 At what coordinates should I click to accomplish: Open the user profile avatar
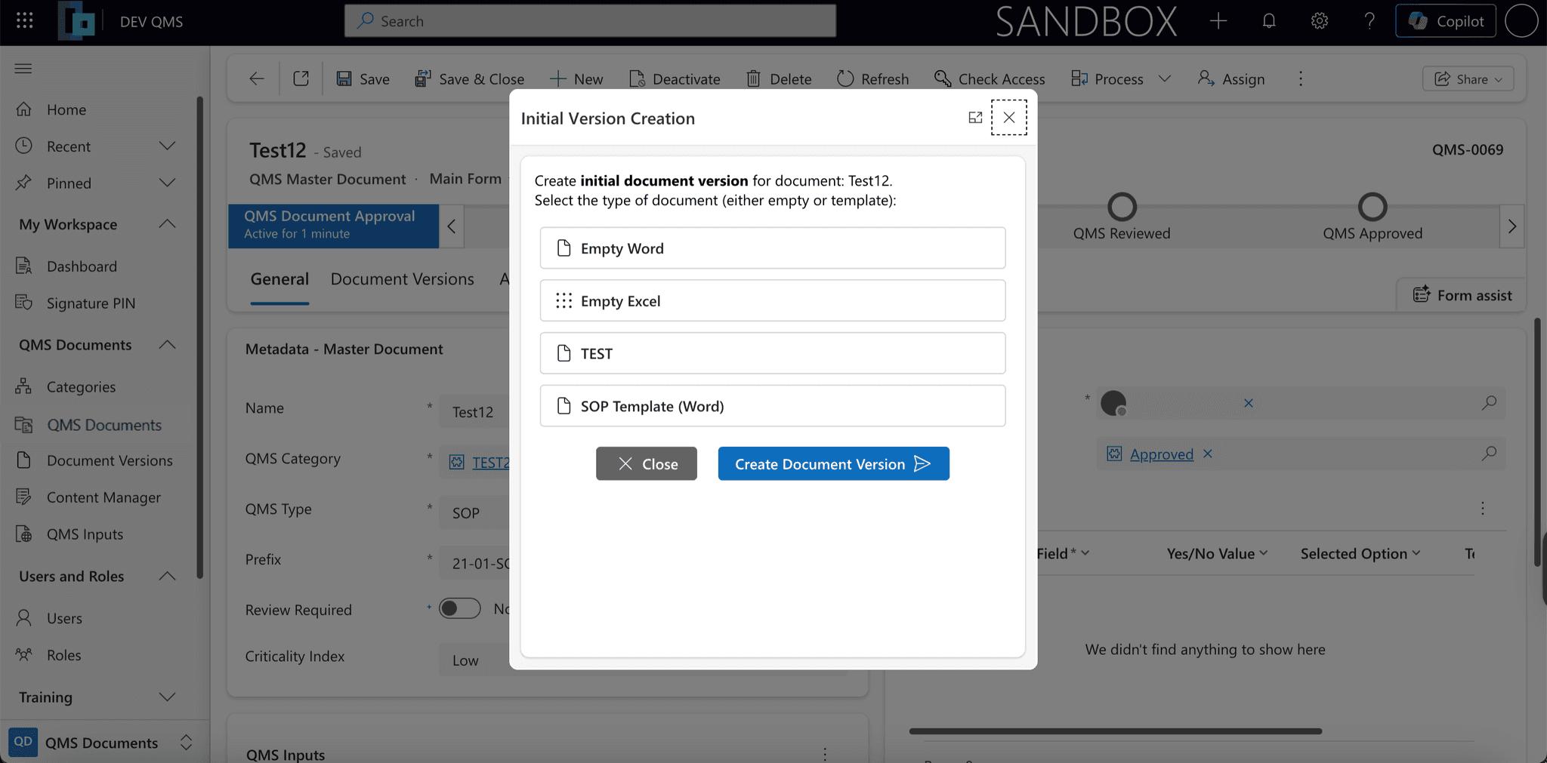1521,21
